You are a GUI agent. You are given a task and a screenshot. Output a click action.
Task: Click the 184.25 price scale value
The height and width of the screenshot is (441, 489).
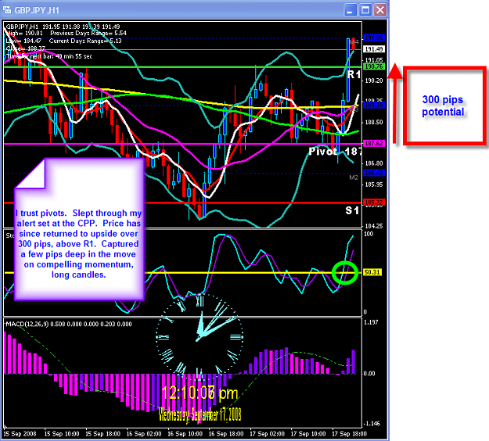pyautogui.click(x=374, y=226)
